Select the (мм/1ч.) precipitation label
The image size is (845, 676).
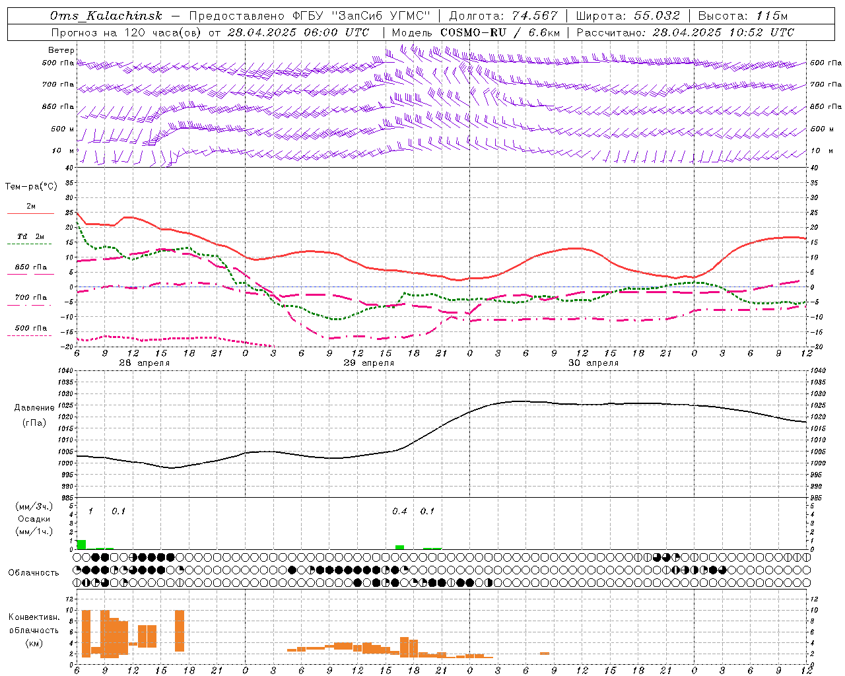point(34,531)
